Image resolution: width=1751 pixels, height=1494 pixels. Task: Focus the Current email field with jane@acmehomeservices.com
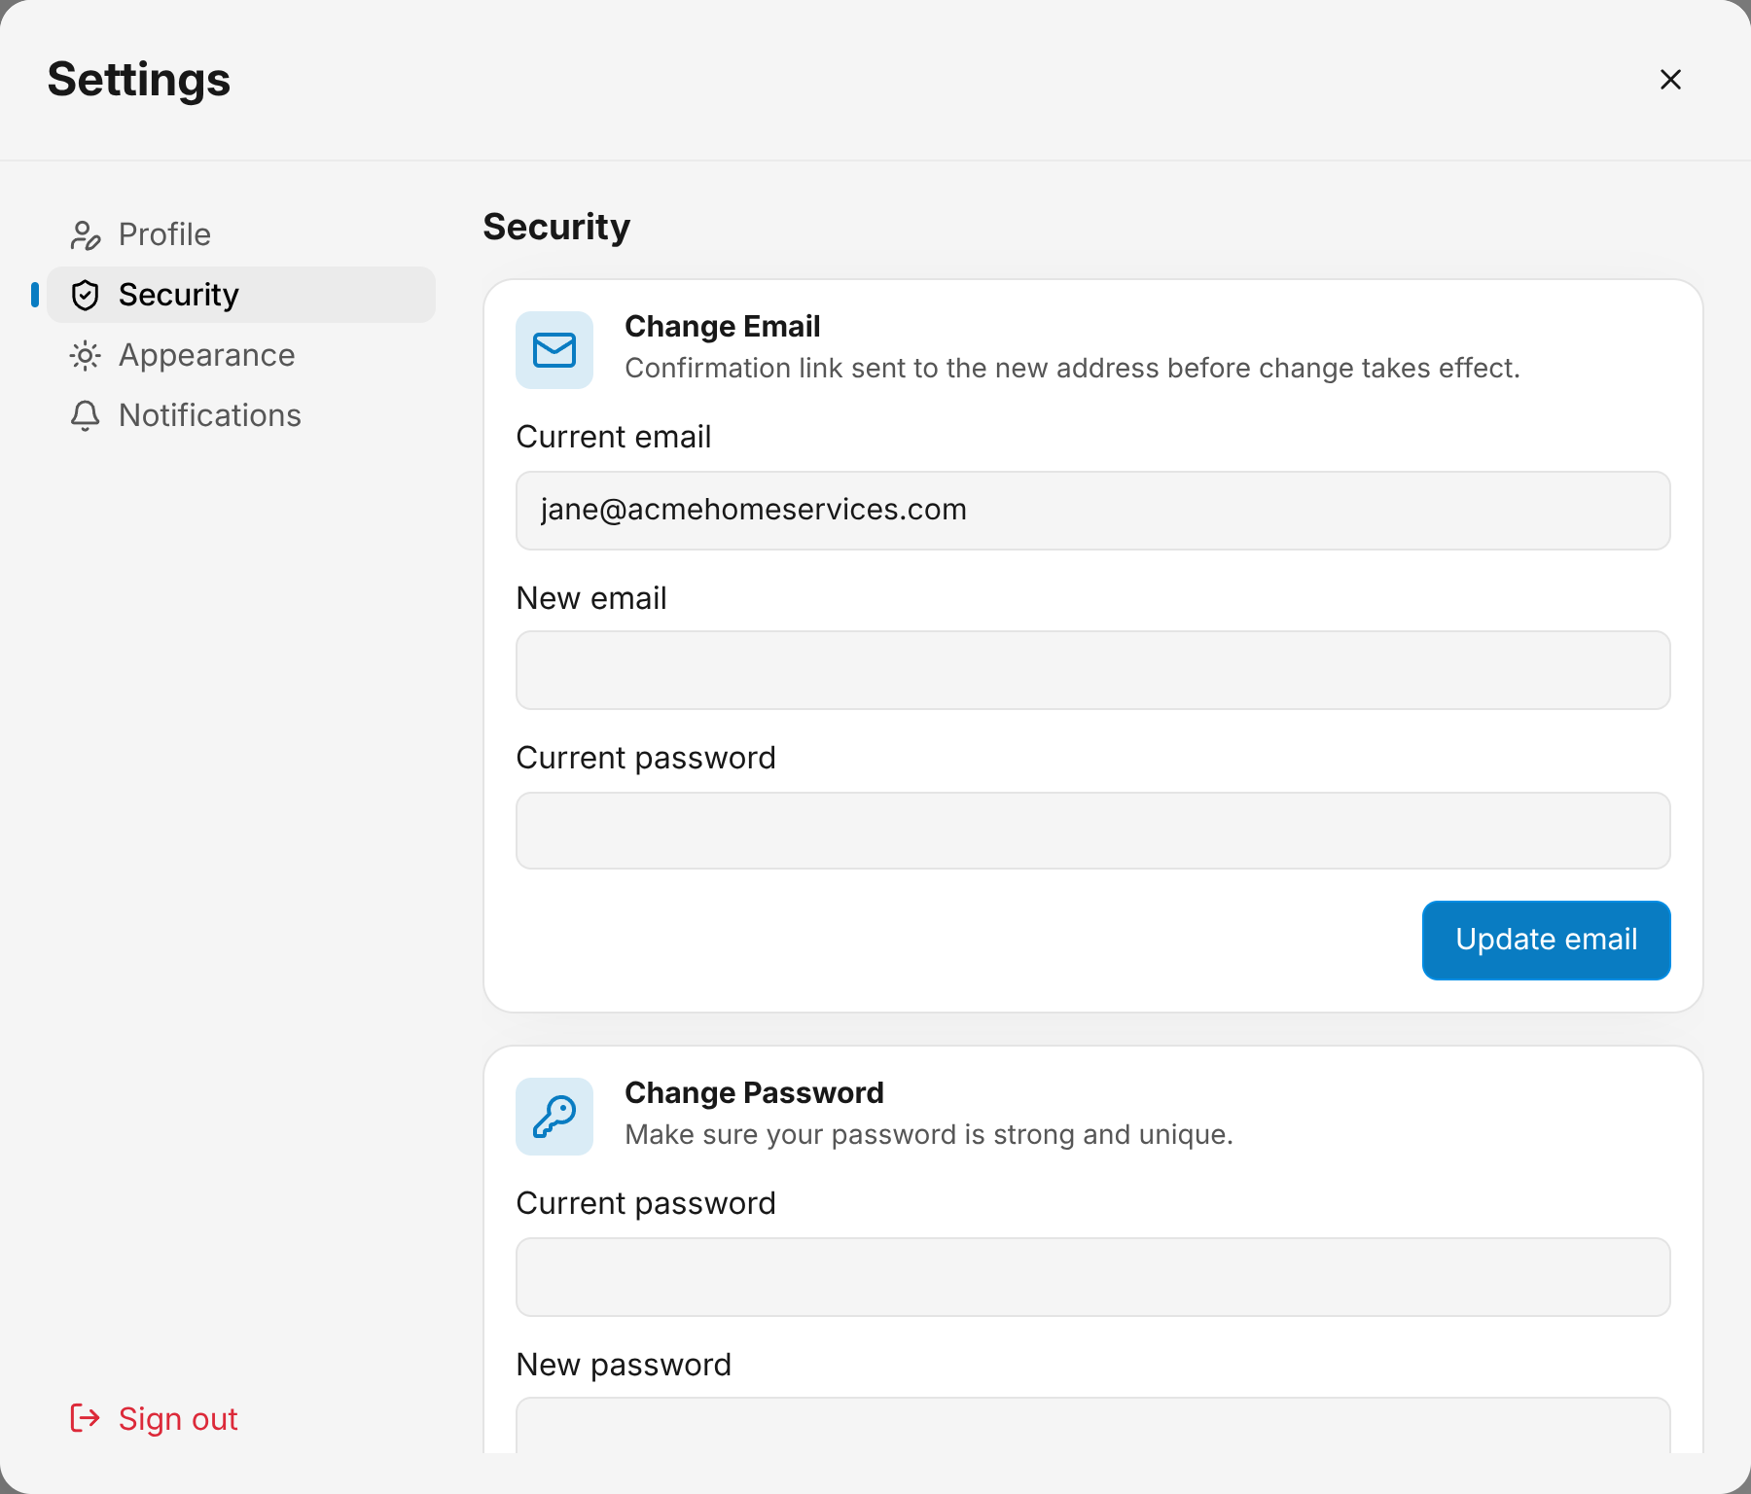click(x=1093, y=511)
